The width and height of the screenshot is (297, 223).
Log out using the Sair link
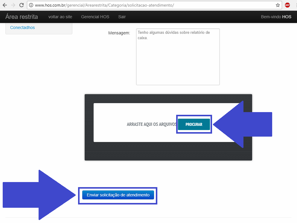pos(122,17)
